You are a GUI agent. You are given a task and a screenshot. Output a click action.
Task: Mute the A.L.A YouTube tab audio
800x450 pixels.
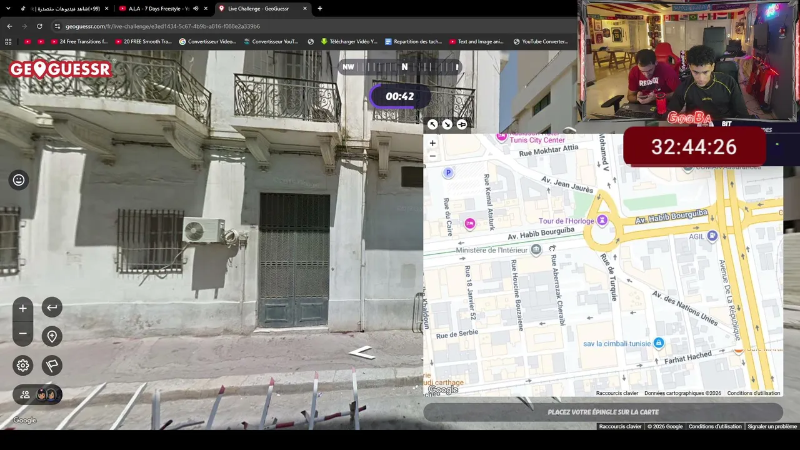(x=196, y=9)
